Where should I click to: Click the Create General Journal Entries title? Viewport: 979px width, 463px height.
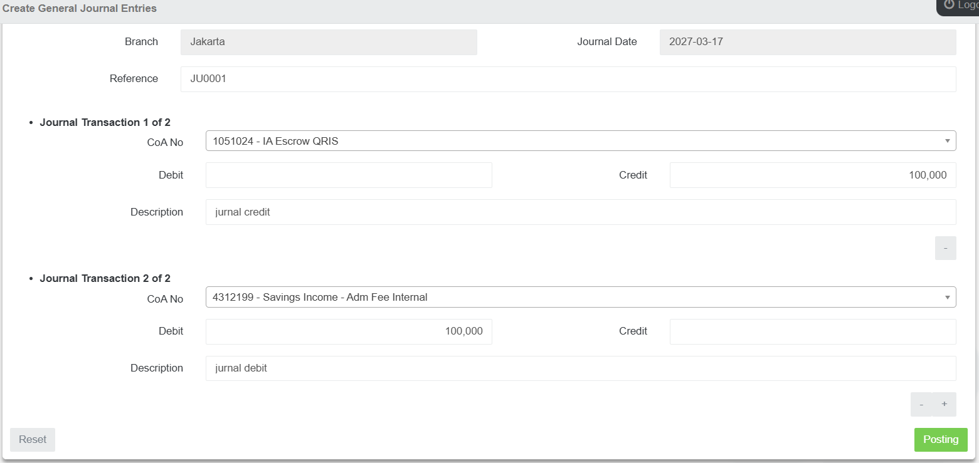pyautogui.click(x=80, y=9)
